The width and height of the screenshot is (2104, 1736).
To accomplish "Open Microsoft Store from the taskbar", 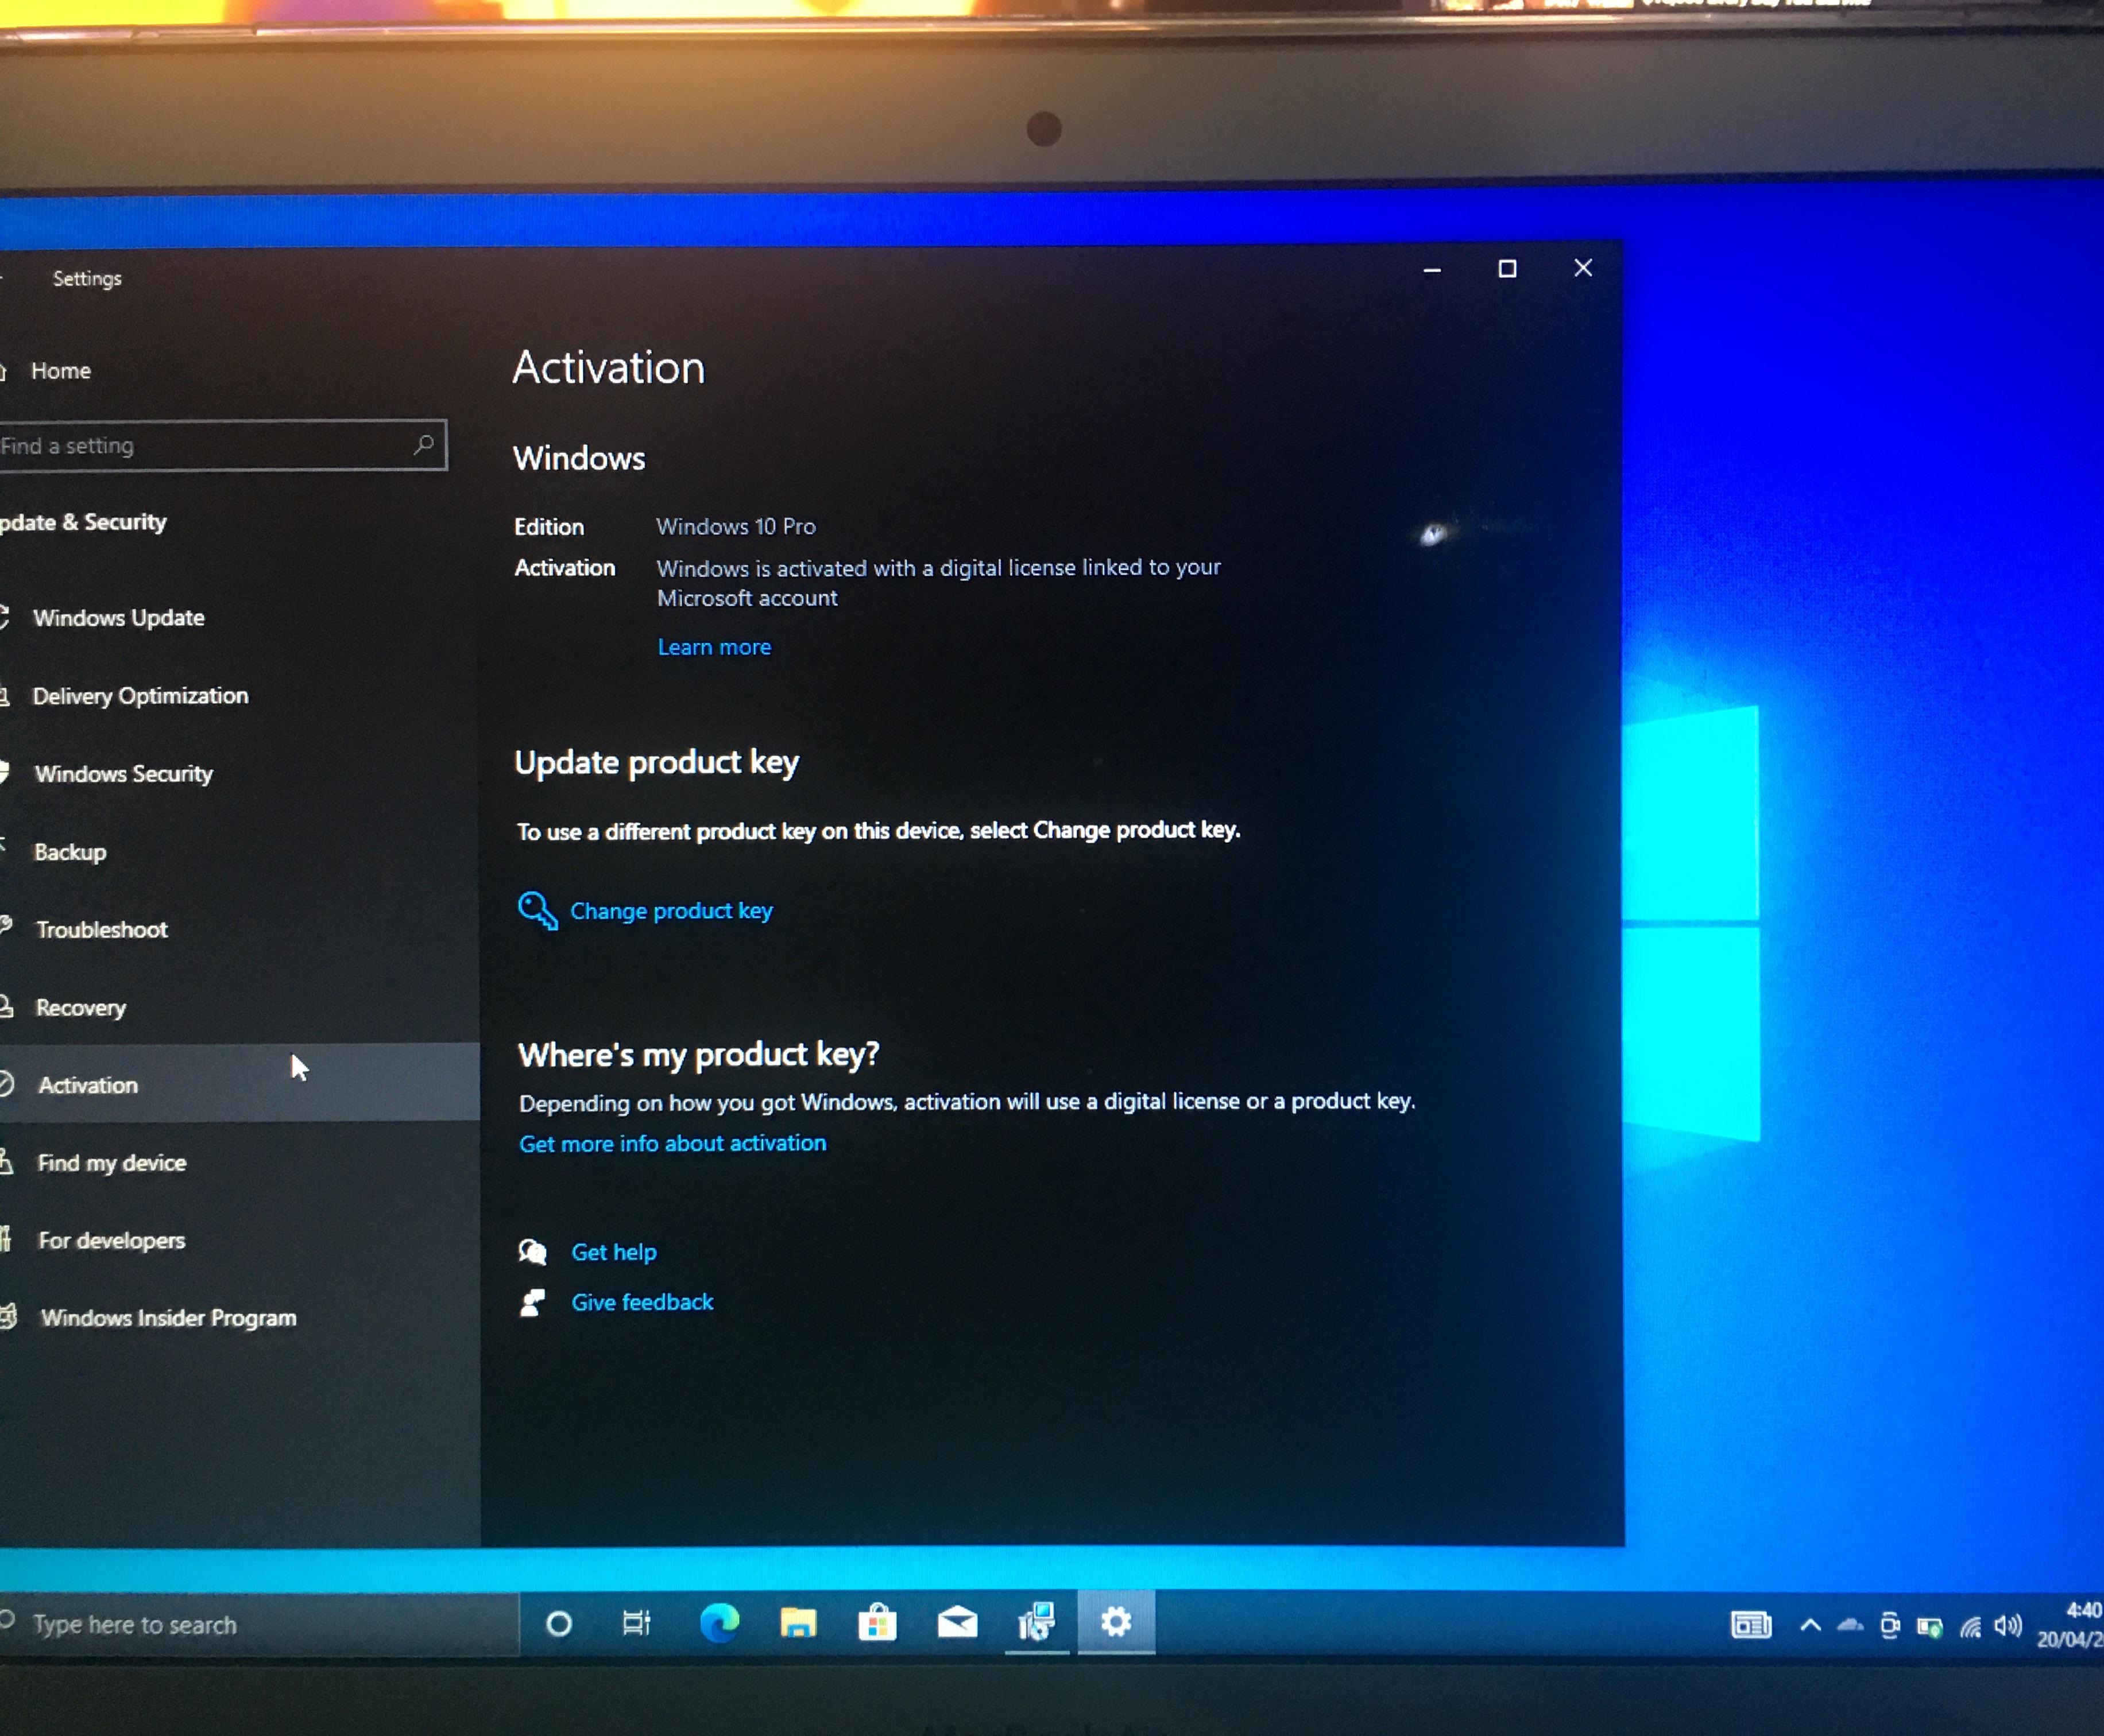I will [x=877, y=1622].
